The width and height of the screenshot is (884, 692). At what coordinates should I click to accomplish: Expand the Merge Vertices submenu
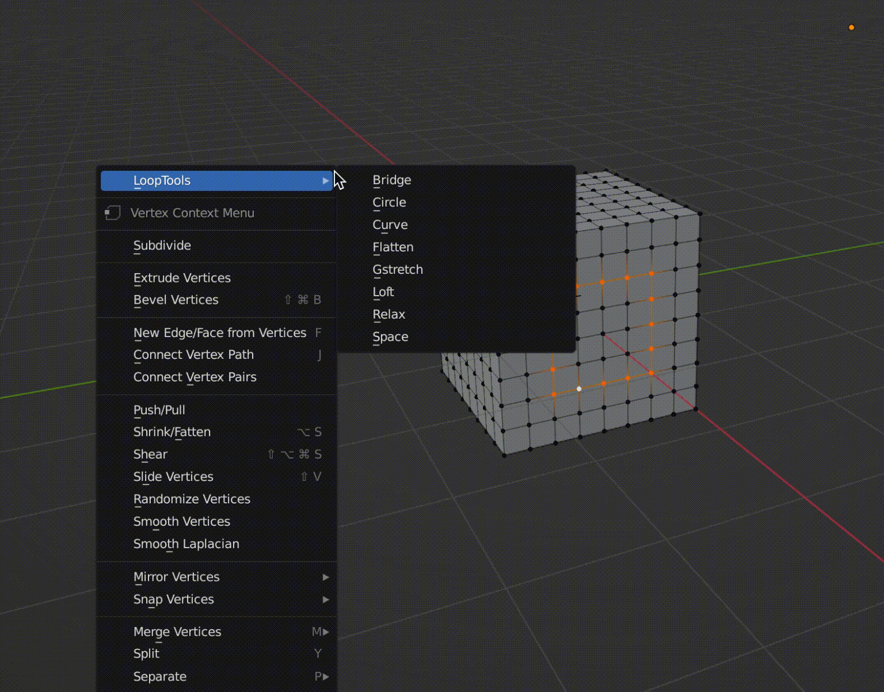pyautogui.click(x=177, y=632)
